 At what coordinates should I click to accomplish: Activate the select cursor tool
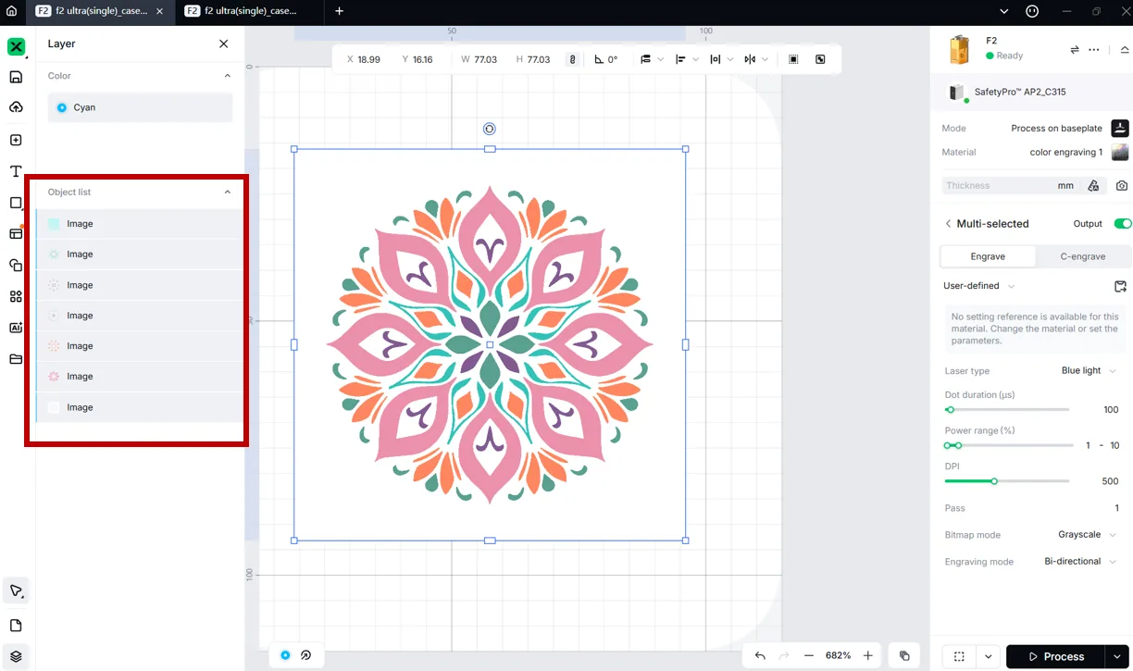(x=16, y=590)
